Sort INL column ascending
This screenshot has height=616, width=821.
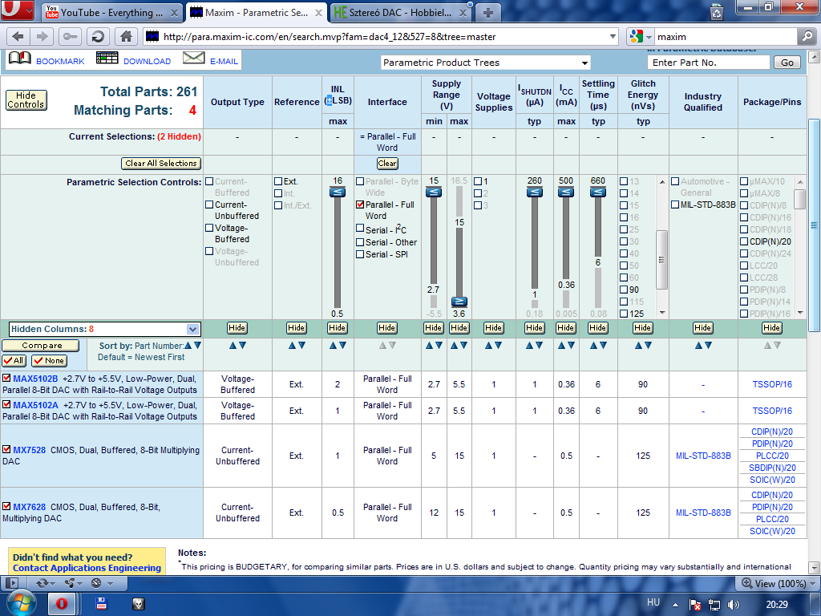pyautogui.click(x=333, y=346)
